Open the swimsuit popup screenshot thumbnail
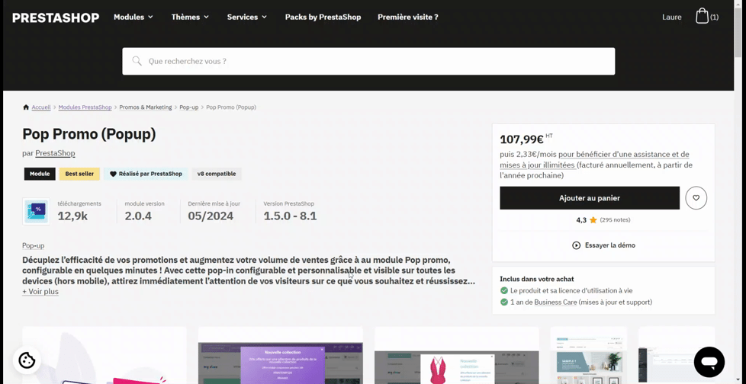The height and width of the screenshot is (384, 746). point(456,355)
